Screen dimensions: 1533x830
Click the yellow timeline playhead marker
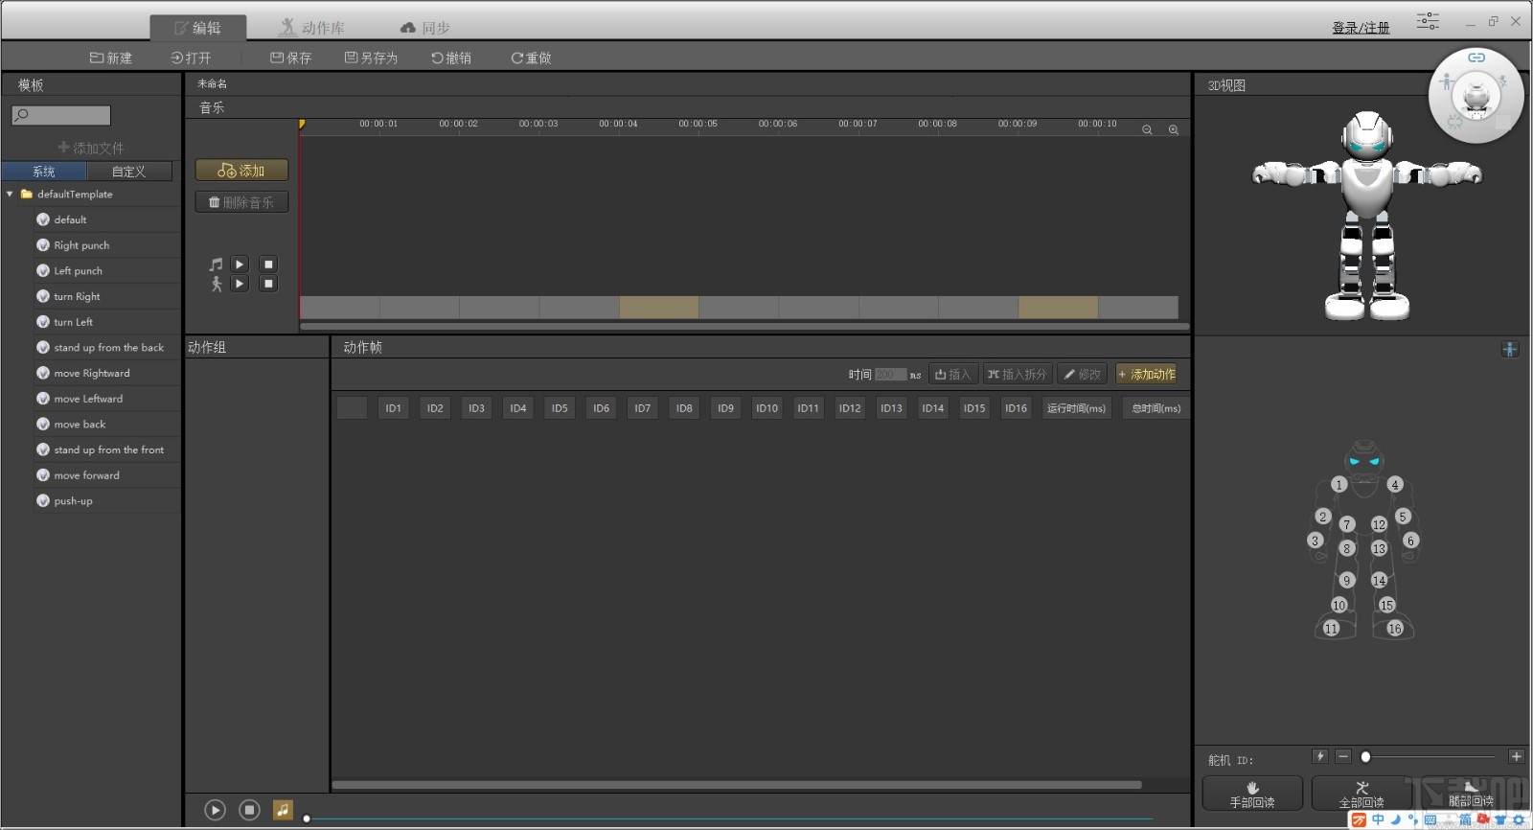point(302,125)
